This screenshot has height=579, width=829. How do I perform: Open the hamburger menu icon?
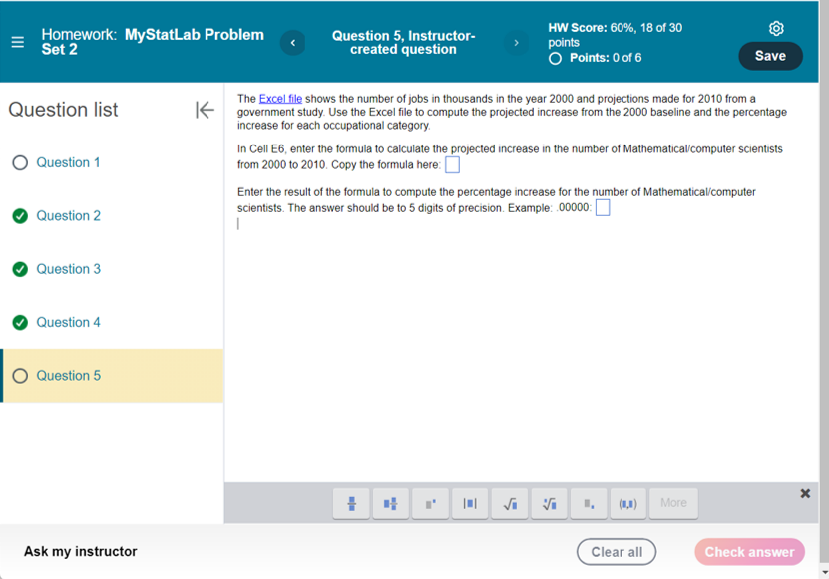click(x=17, y=42)
